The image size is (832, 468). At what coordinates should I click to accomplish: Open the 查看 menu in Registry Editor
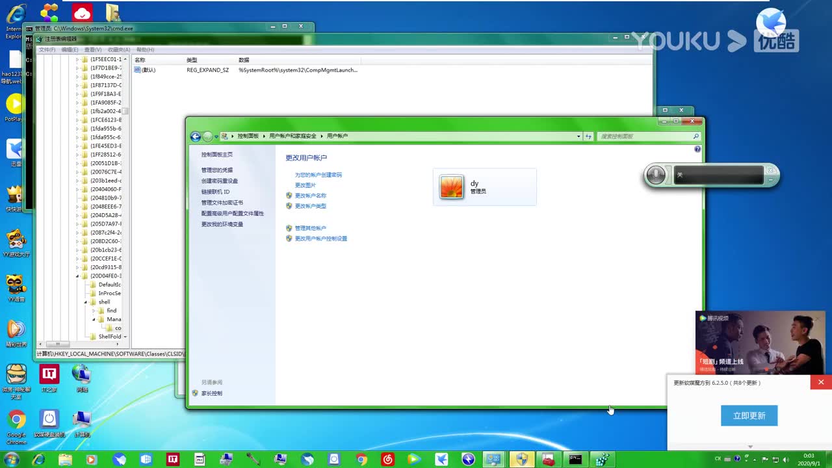tap(92, 49)
